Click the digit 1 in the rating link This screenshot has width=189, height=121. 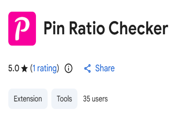click(x=34, y=68)
